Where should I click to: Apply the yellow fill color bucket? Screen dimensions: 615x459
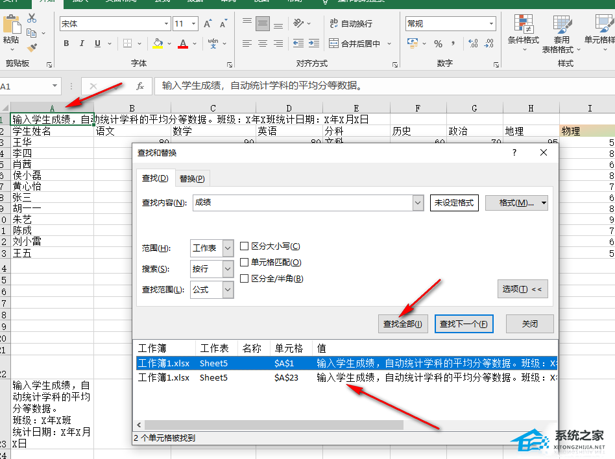(x=158, y=43)
